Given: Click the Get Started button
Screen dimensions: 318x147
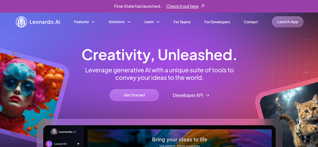Looking at the screenshot, I should coord(134,95).
